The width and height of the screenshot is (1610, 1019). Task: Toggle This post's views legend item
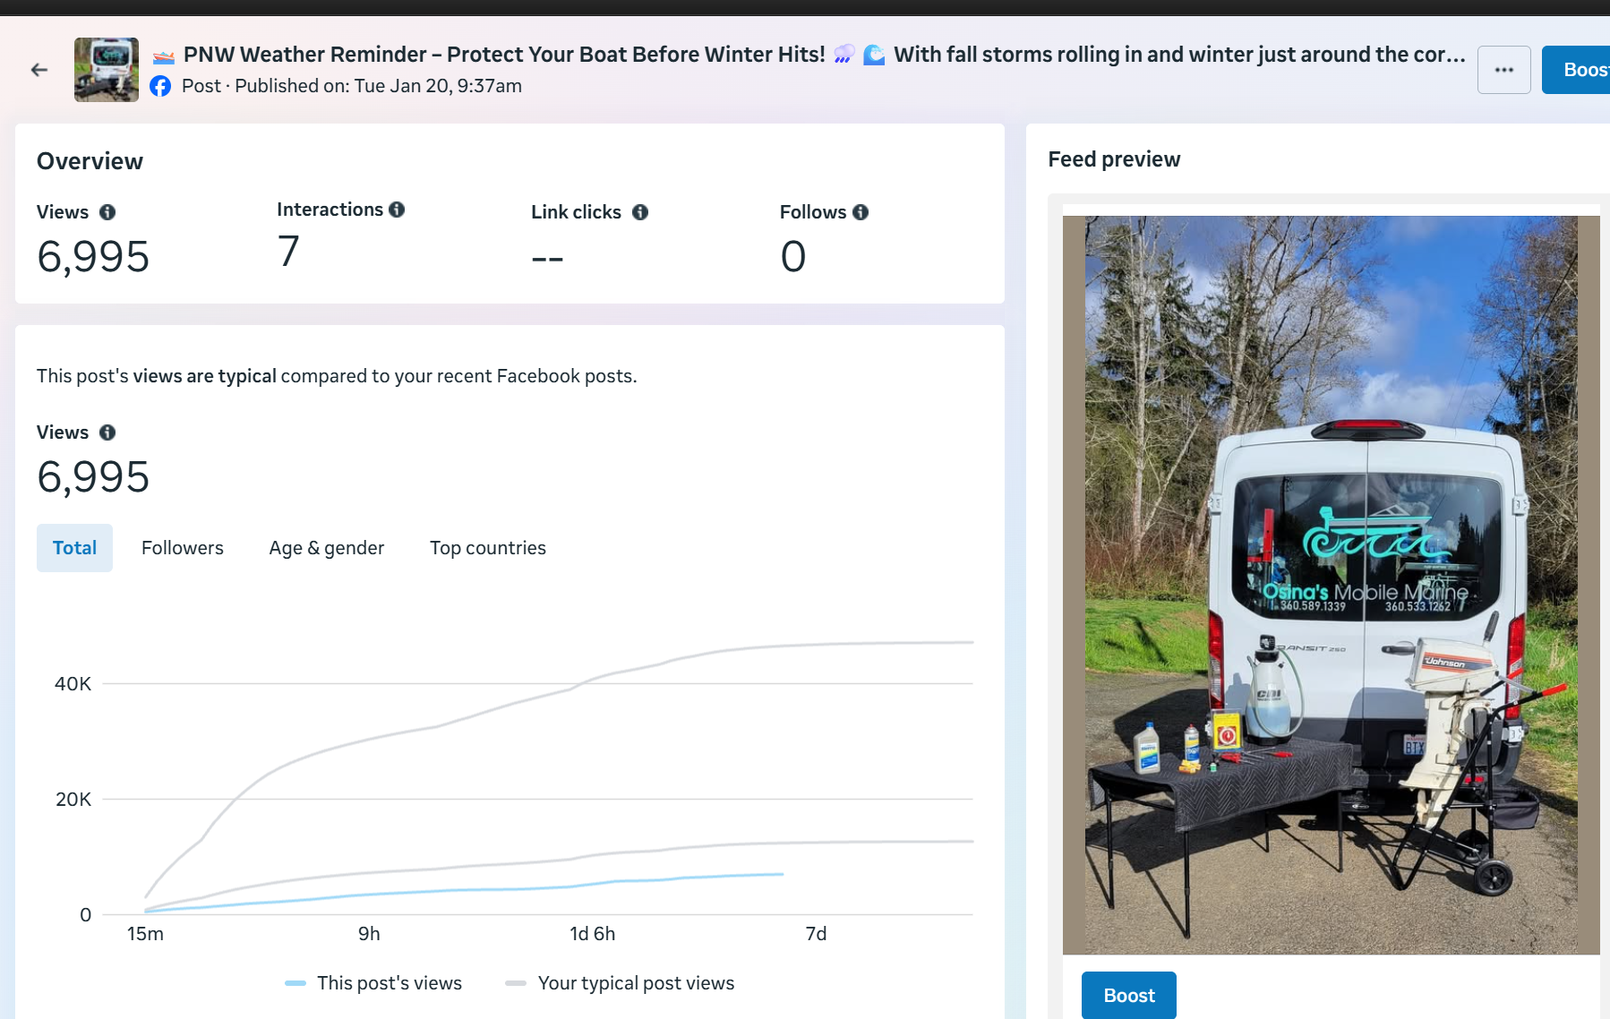coord(373,983)
